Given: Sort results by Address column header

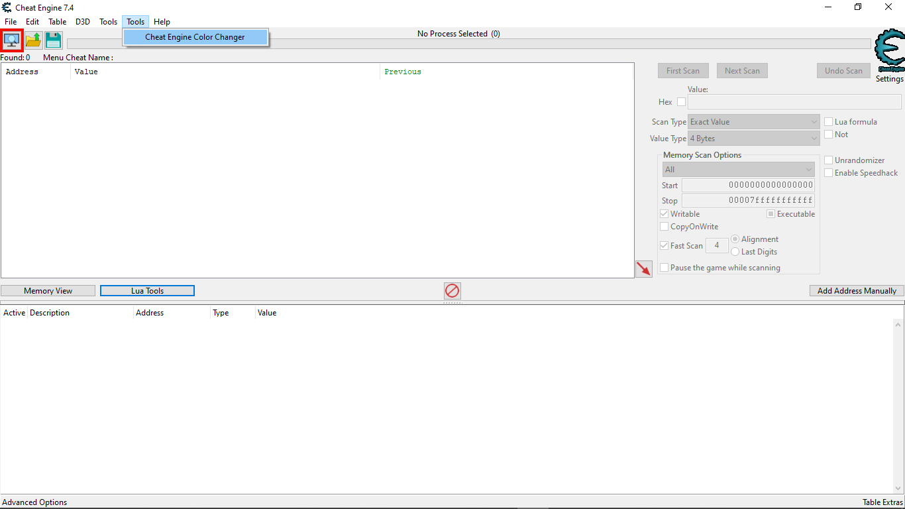Looking at the screenshot, I should click(36, 72).
